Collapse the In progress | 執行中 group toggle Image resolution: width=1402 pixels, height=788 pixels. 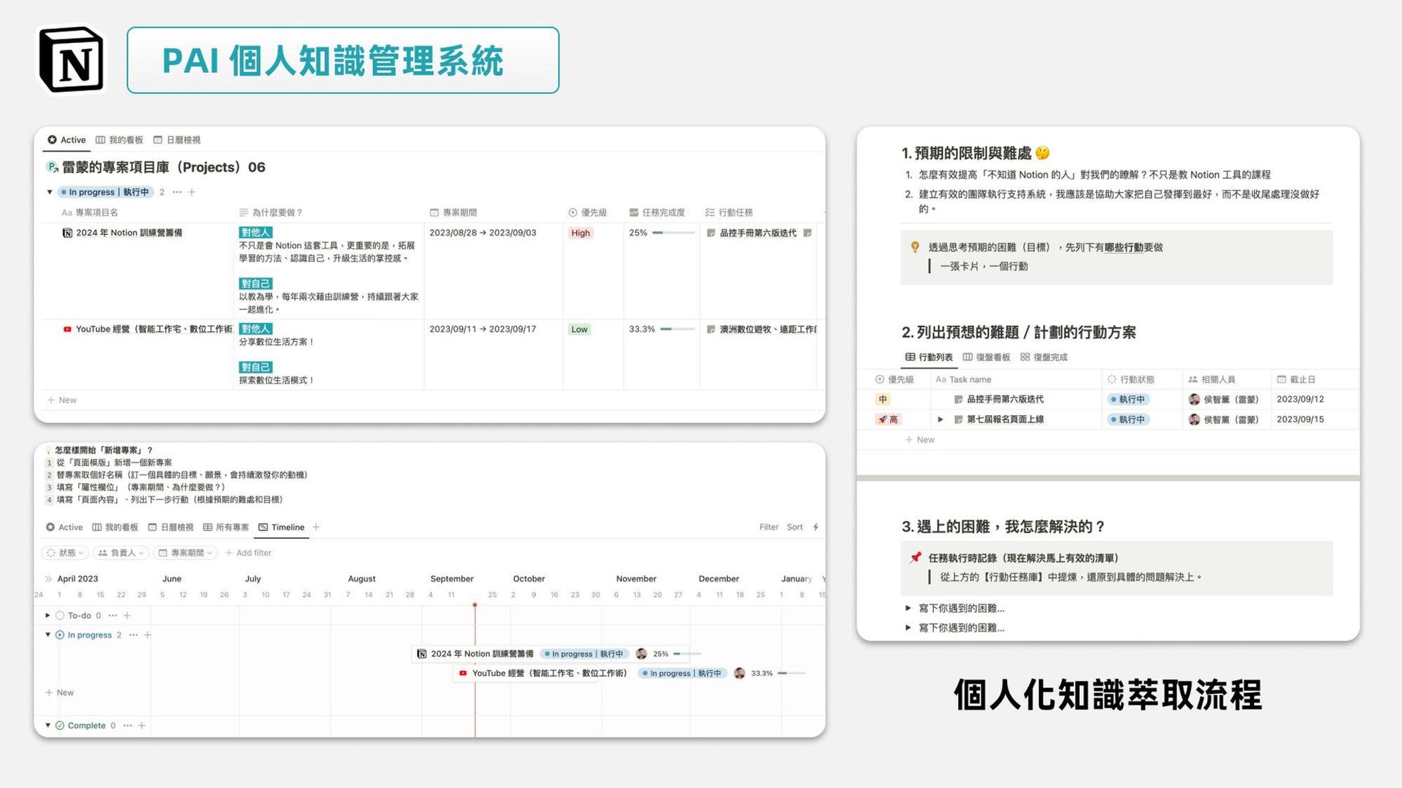click(50, 192)
